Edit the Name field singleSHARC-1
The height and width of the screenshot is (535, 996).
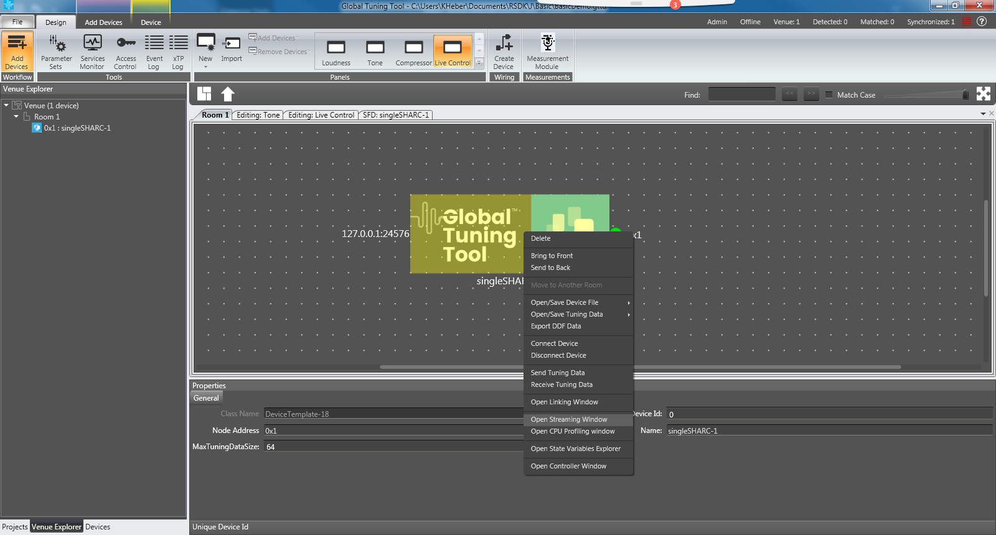(x=829, y=430)
